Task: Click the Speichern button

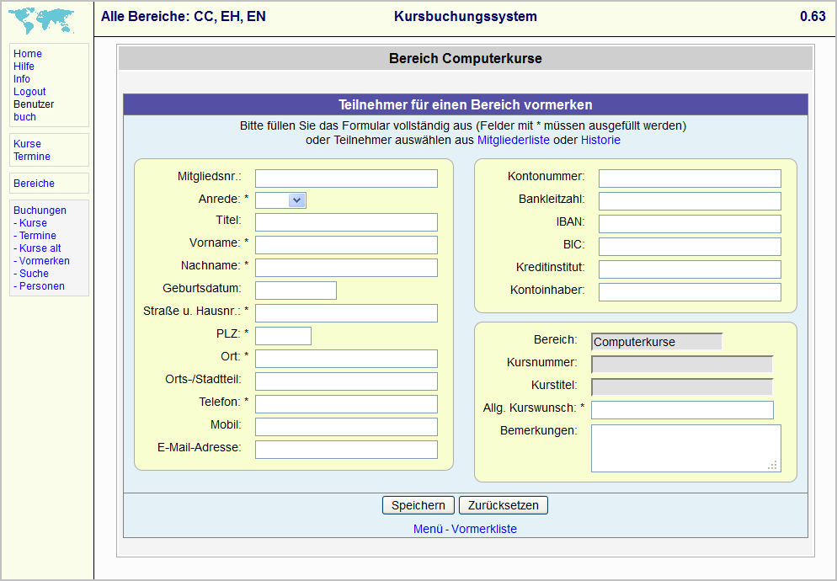Action: (x=418, y=505)
